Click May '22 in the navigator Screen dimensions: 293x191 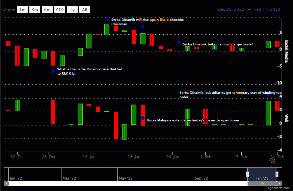click(x=126, y=178)
